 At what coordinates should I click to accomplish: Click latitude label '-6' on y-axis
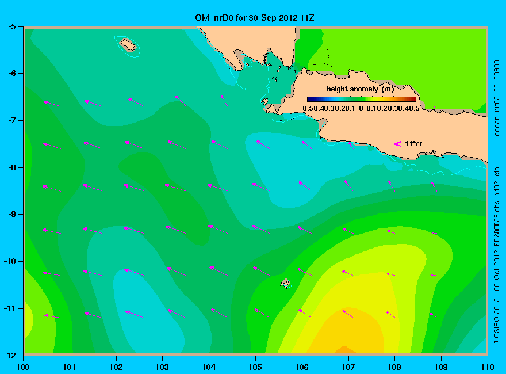(x=12, y=73)
